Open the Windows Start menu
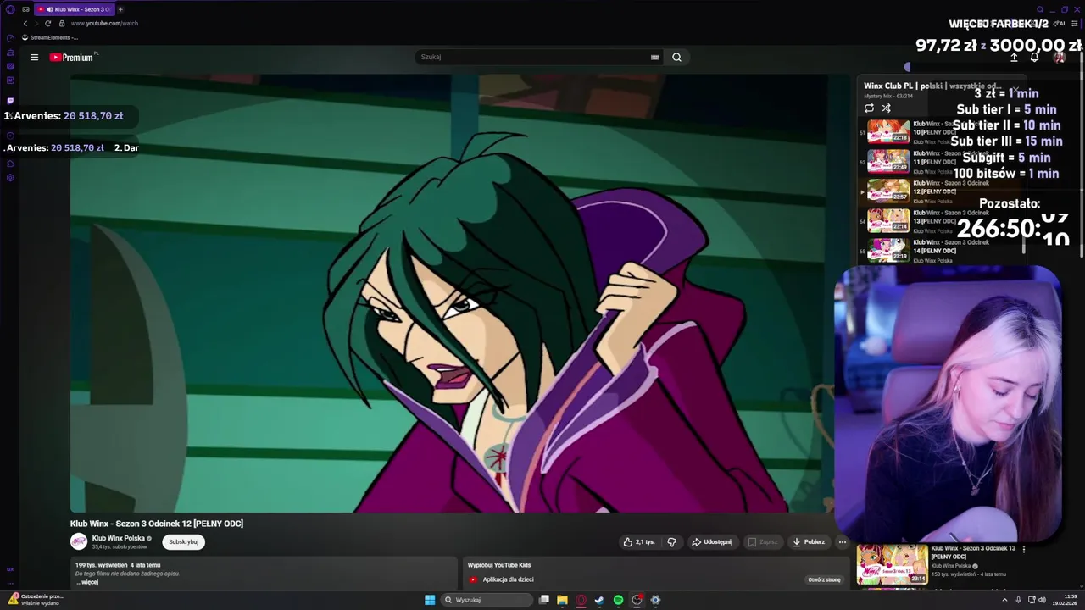Viewport: 1085px width, 610px height. (x=430, y=600)
